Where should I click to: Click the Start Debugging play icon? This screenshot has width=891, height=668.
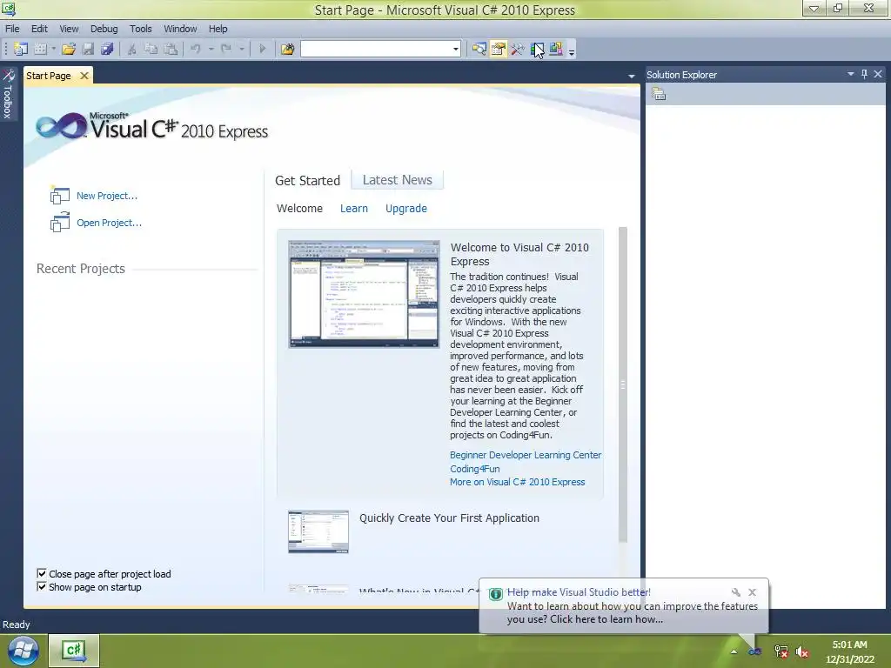click(x=263, y=49)
